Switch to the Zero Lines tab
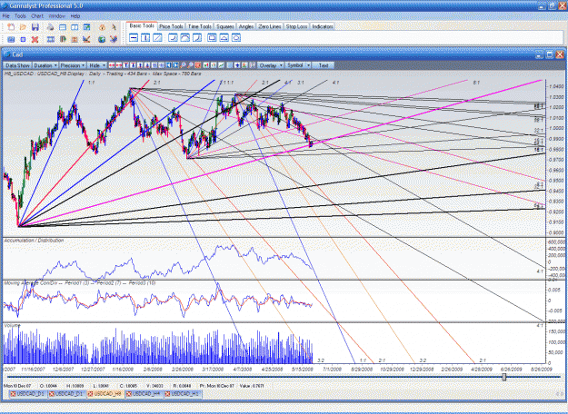The height and width of the screenshot is (414, 568). tap(270, 26)
